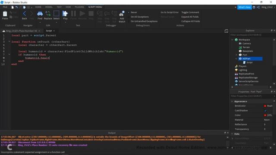276x155 pixels.
Task: Click the What's New button
Action: point(245,7)
